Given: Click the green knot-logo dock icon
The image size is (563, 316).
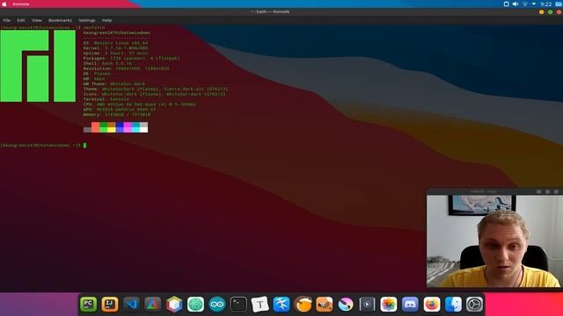Looking at the screenshot, I should [x=195, y=305].
